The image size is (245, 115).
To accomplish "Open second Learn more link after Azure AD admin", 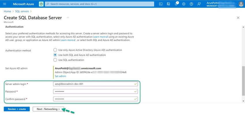I will pyautogui.click(x=68, y=40).
